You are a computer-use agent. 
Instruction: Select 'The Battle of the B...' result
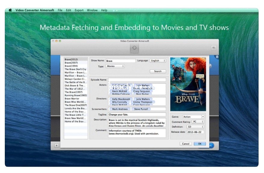(x=76, y=82)
